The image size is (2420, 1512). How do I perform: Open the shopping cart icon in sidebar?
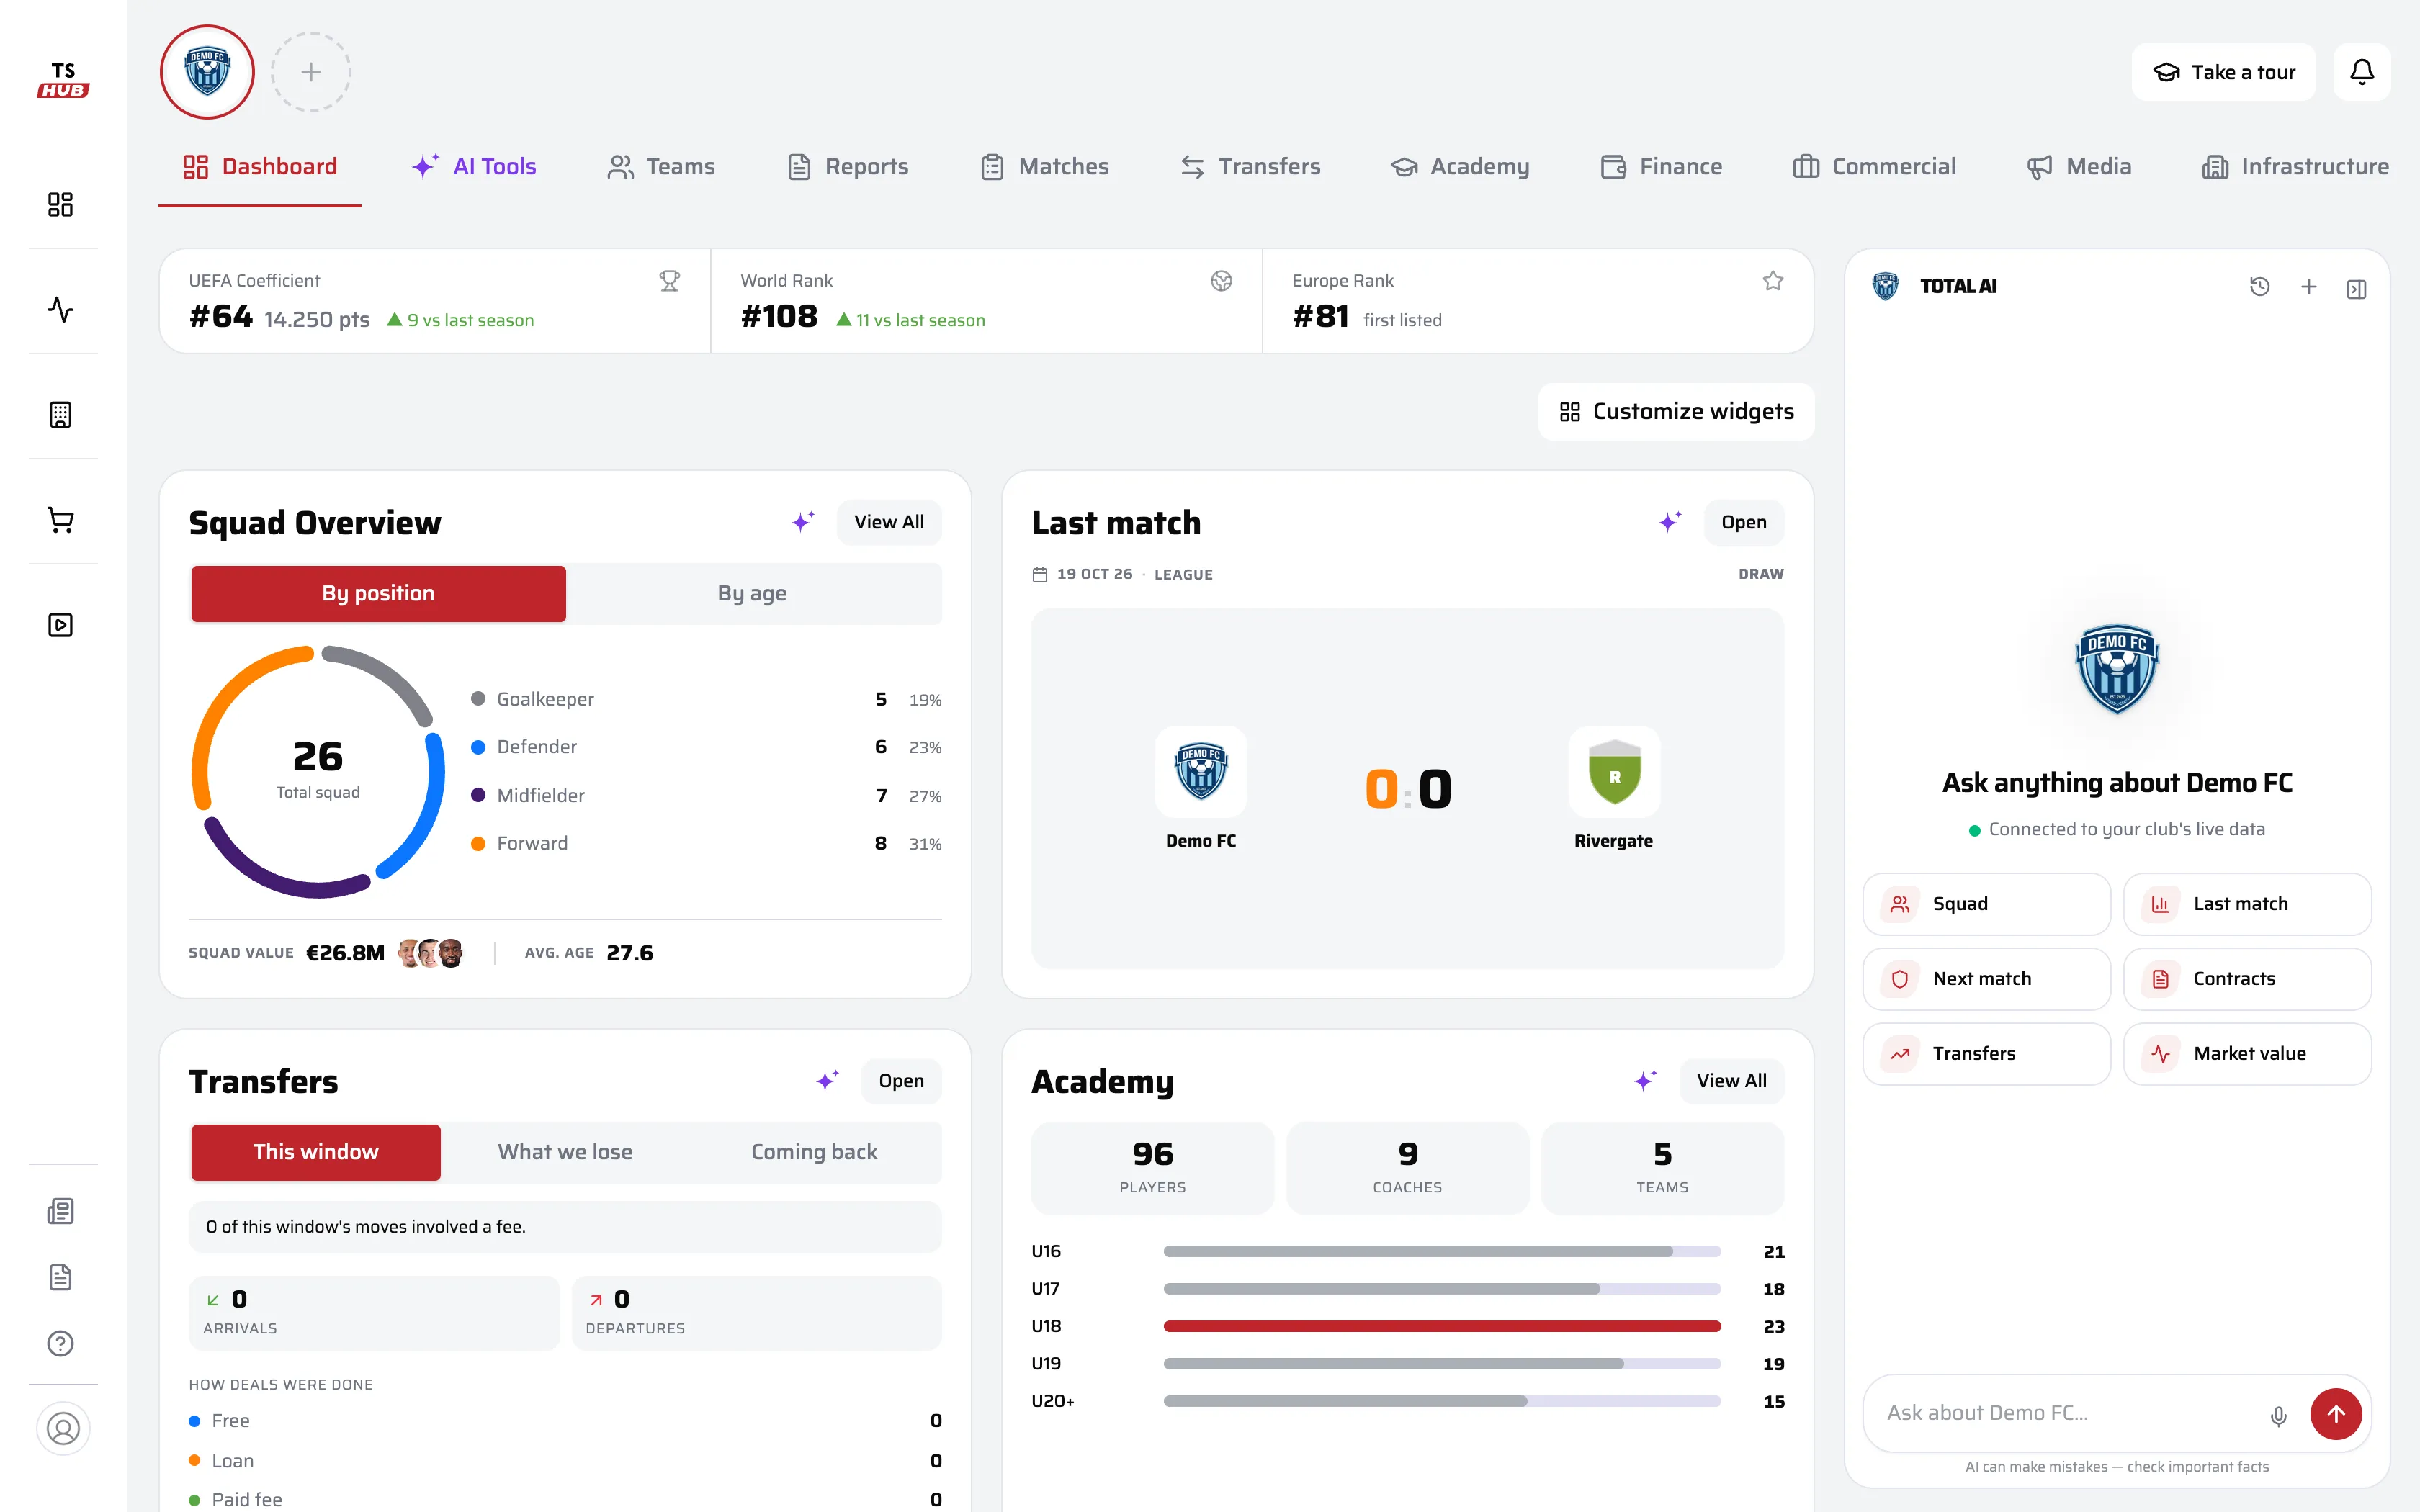(61, 520)
